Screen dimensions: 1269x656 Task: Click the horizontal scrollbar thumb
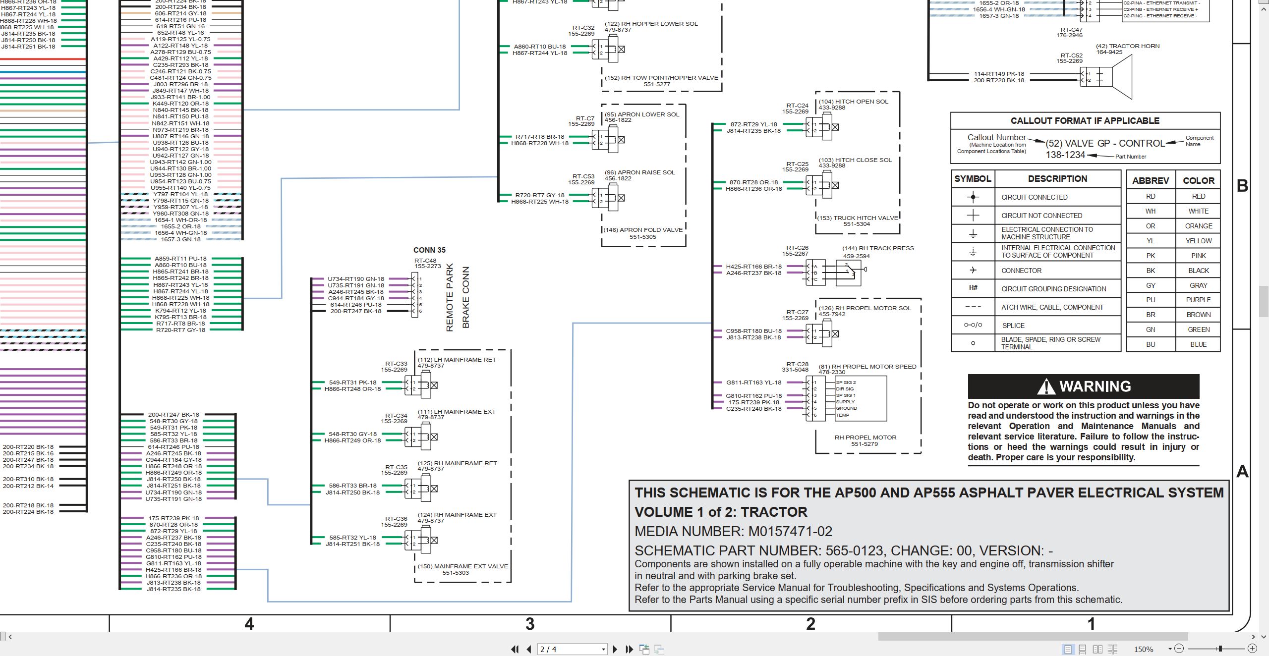click(1033, 637)
